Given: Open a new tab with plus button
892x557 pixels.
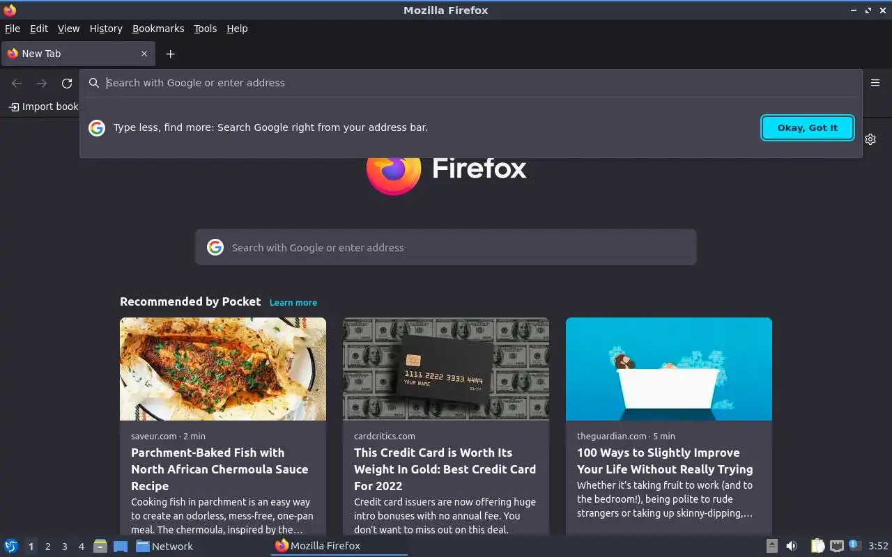Looking at the screenshot, I should tap(170, 54).
